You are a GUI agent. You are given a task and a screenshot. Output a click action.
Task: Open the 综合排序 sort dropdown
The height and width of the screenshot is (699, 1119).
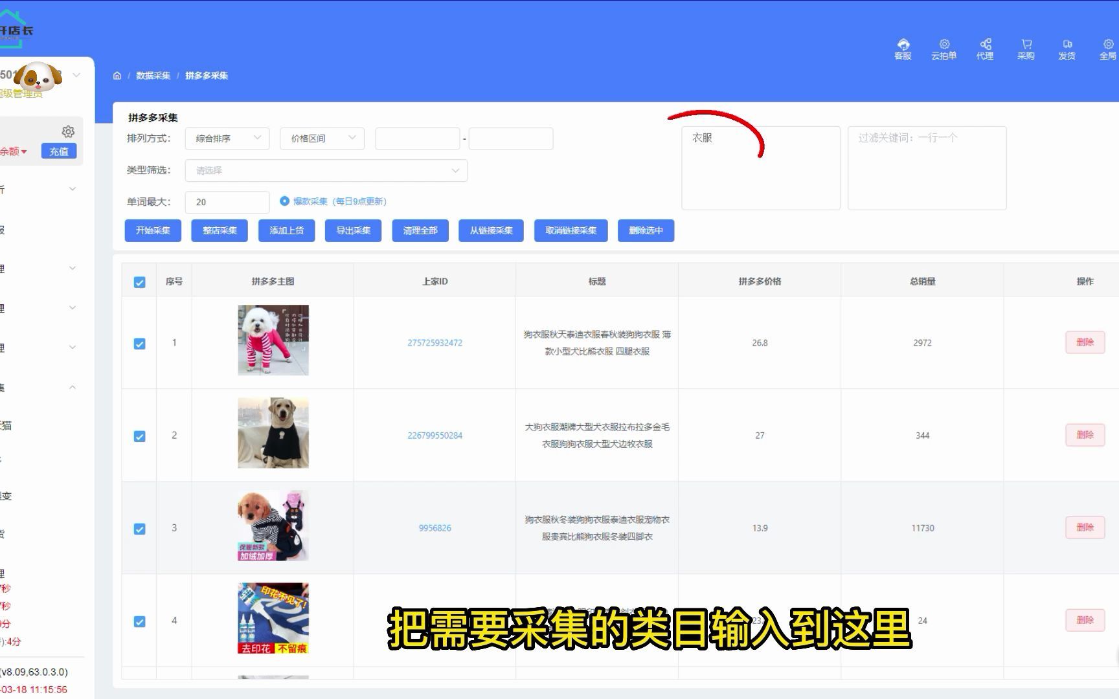point(227,138)
